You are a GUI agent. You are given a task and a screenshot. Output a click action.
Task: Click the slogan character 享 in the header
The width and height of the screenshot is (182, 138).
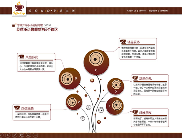(x=55, y=11)
